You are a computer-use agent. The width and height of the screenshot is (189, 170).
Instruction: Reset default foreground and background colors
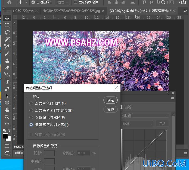point(4,130)
